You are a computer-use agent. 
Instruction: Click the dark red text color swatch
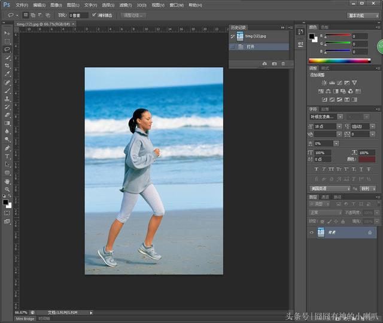coord(367,159)
